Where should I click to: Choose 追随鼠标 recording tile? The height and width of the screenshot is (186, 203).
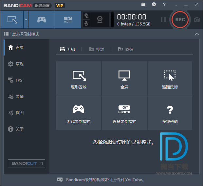point(170,78)
